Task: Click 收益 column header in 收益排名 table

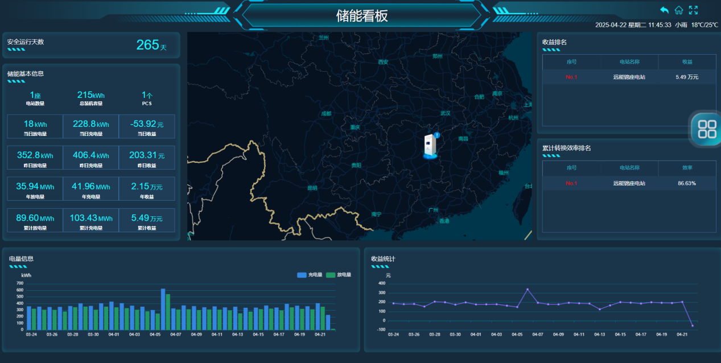Action: click(687, 62)
